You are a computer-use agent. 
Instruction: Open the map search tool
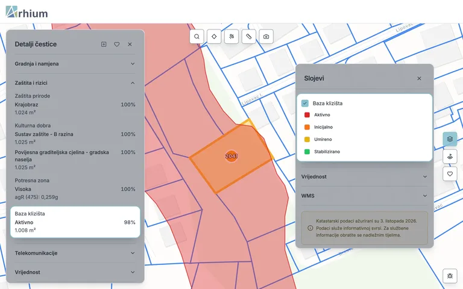pyautogui.click(x=197, y=37)
